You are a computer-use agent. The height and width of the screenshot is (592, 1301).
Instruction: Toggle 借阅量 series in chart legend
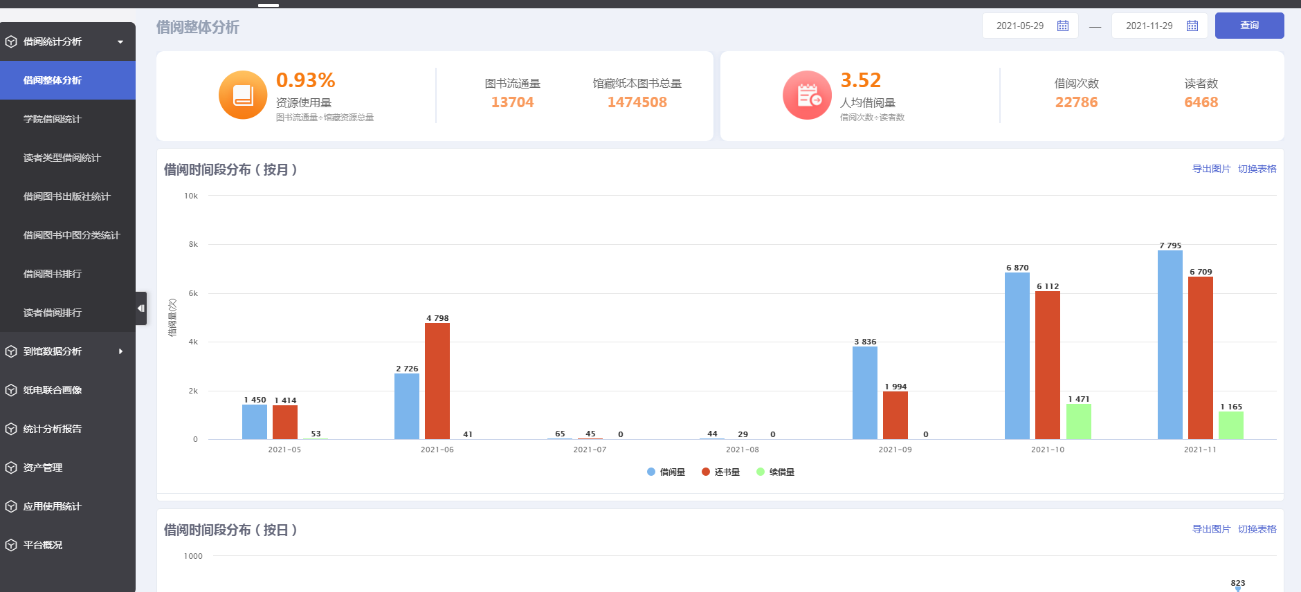click(x=666, y=472)
